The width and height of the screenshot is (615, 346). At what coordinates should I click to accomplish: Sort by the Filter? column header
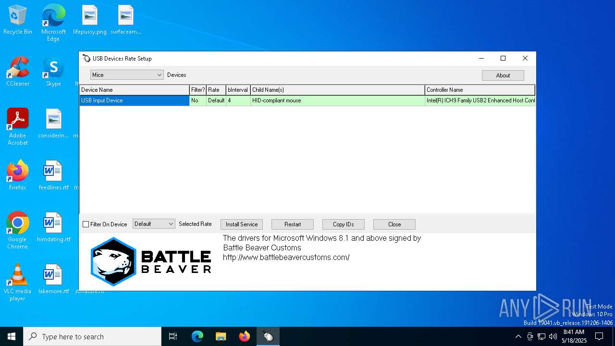pos(198,90)
